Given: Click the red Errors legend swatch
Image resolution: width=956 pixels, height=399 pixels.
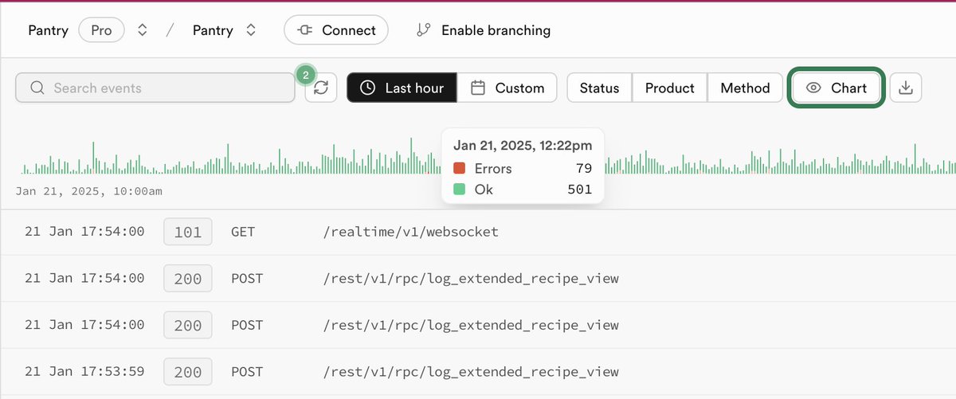Looking at the screenshot, I should (x=459, y=169).
